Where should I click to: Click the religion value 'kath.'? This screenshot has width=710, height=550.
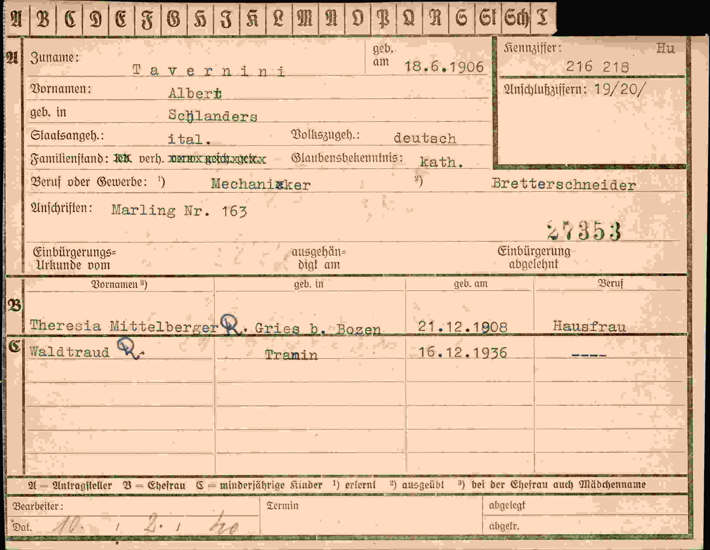pyautogui.click(x=441, y=162)
